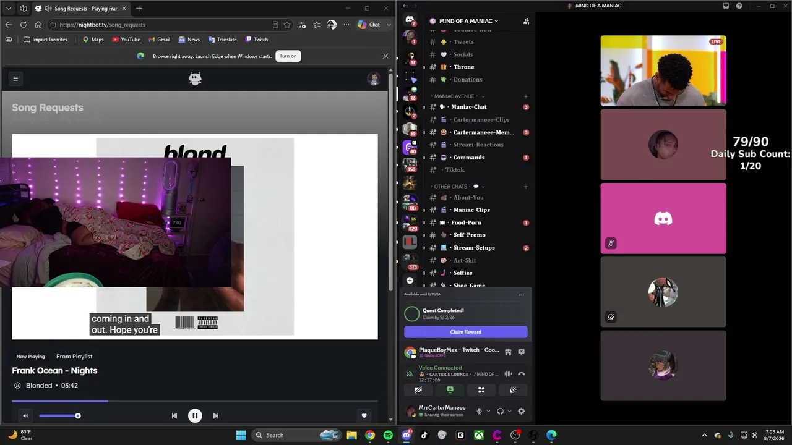
Task: Open the quest options ellipsis menu
Action: (521, 295)
